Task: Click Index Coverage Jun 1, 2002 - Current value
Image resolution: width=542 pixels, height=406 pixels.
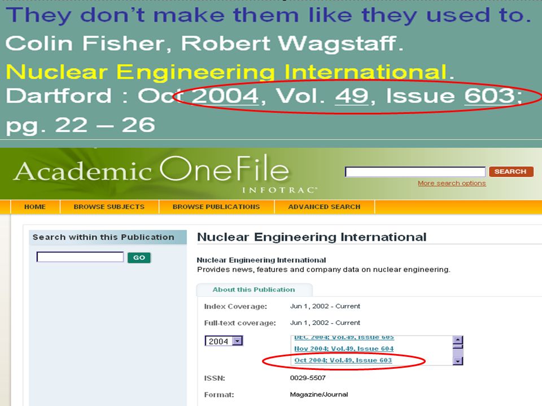Action: tap(325, 306)
